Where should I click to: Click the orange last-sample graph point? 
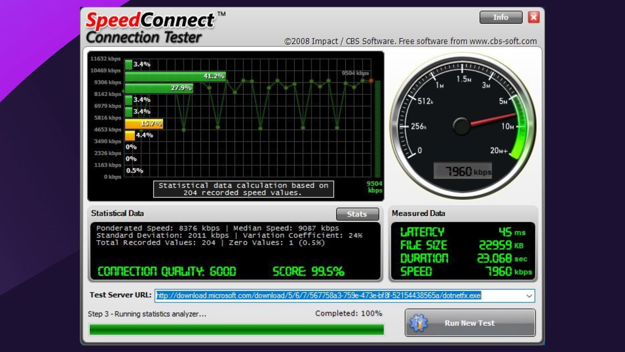coord(371,81)
